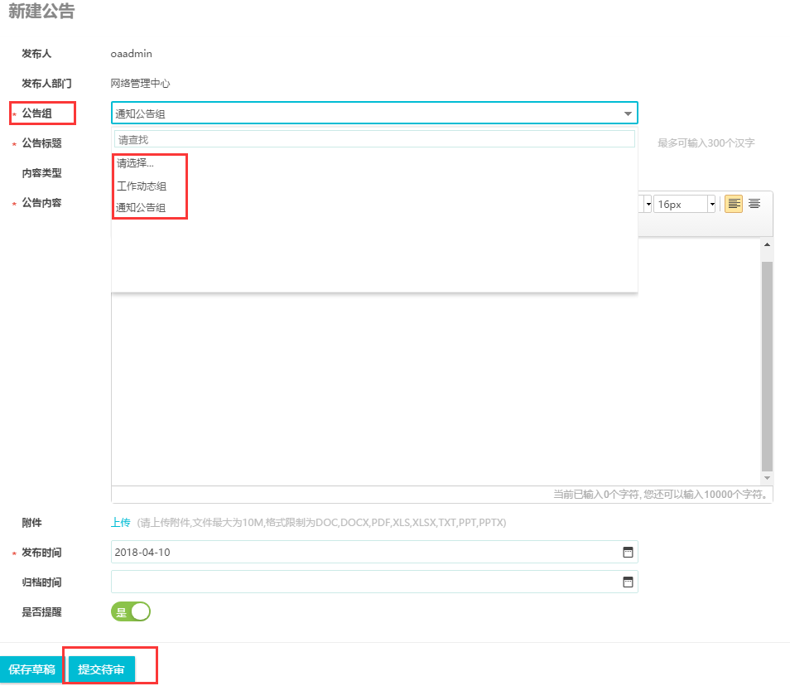Choose 通知公告组 from the list
The image size is (790, 686).
pos(141,207)
